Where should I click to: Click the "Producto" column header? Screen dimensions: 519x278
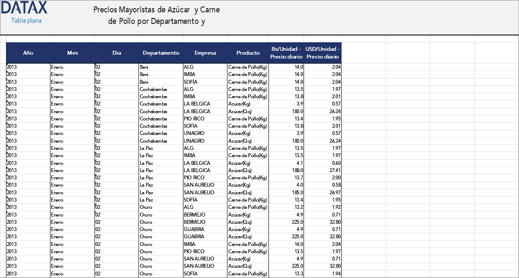248,53
